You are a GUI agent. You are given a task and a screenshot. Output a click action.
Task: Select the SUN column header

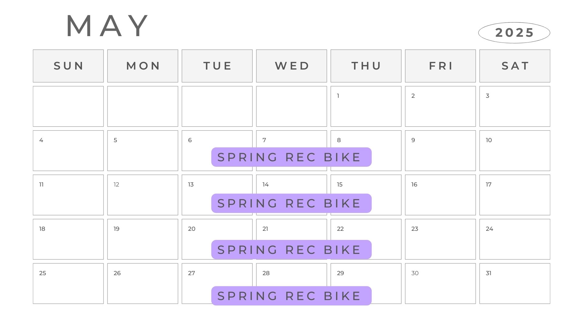(x=68, y=66)
